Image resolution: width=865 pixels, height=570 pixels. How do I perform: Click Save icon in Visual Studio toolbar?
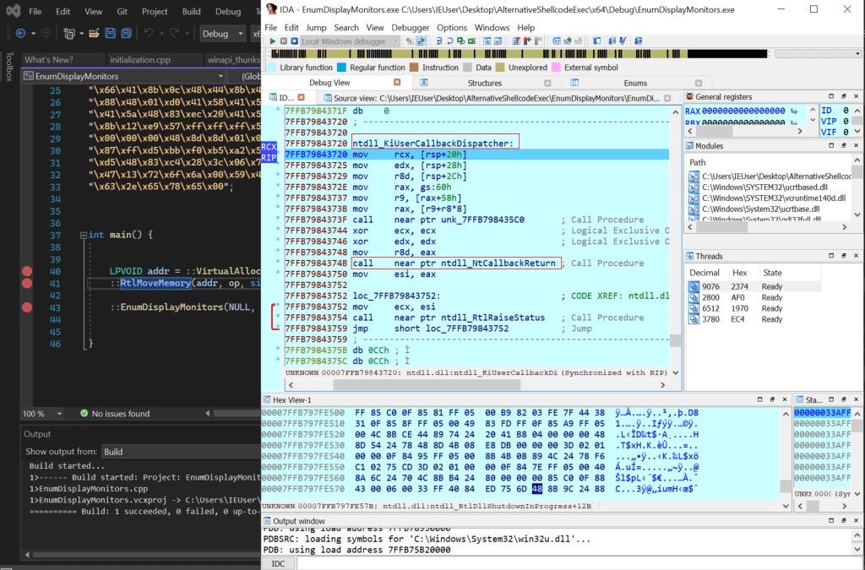tap(111, 34)
